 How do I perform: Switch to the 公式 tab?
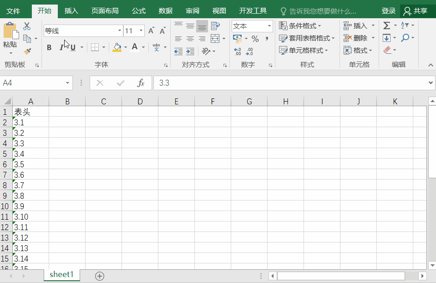point(138,11)
